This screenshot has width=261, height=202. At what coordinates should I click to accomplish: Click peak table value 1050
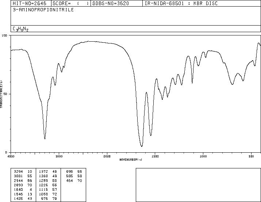pyautogui.click(x=43, y=194)
